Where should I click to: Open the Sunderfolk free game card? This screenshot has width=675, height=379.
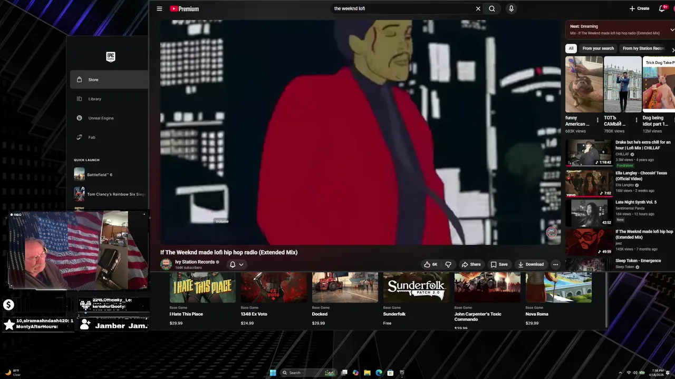pos(416,298)
